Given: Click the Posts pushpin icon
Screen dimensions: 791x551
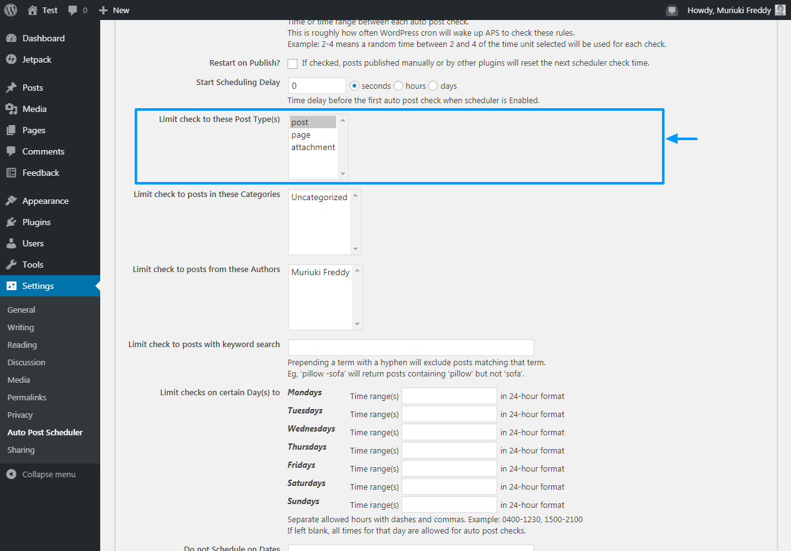Looking at the screenshot, I should tap(11, 88).
